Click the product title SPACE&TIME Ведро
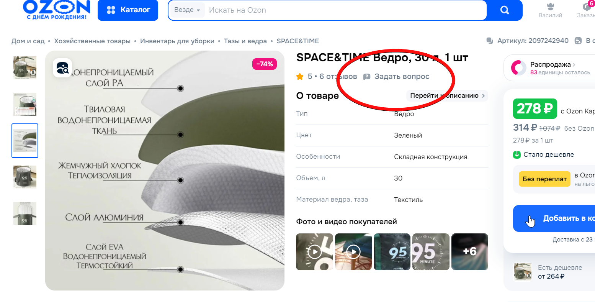This screenshot has width=595, height=302. coord(382,57)
